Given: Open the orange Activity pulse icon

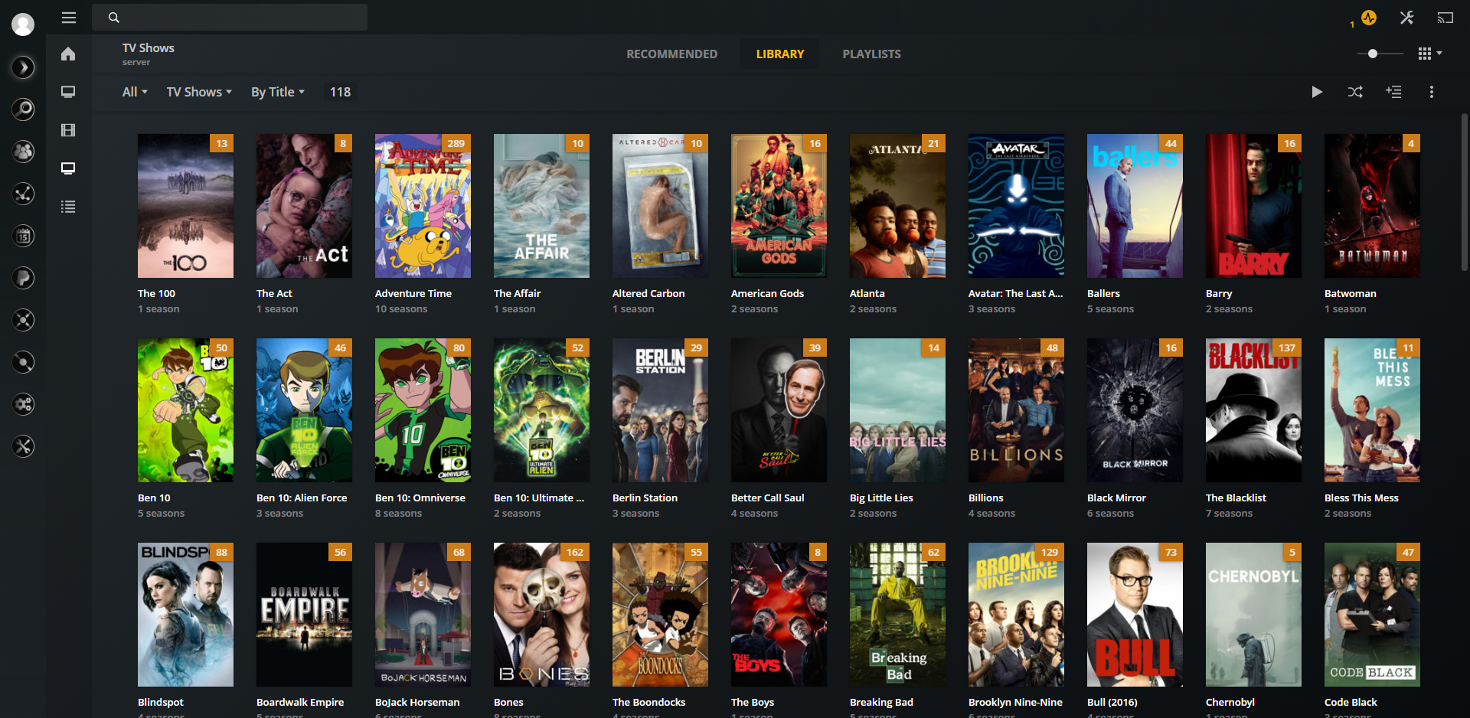Looking at the screenshot, I should [1369, 18].
